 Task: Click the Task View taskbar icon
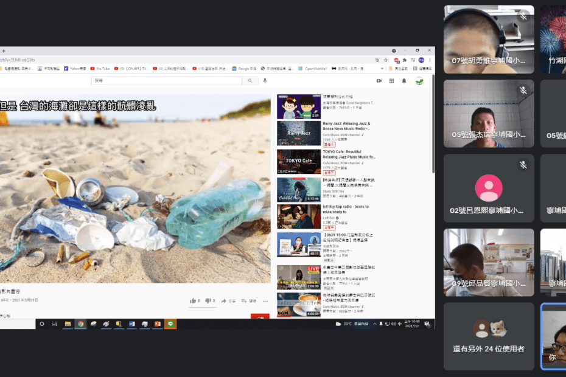coord(55,324)
